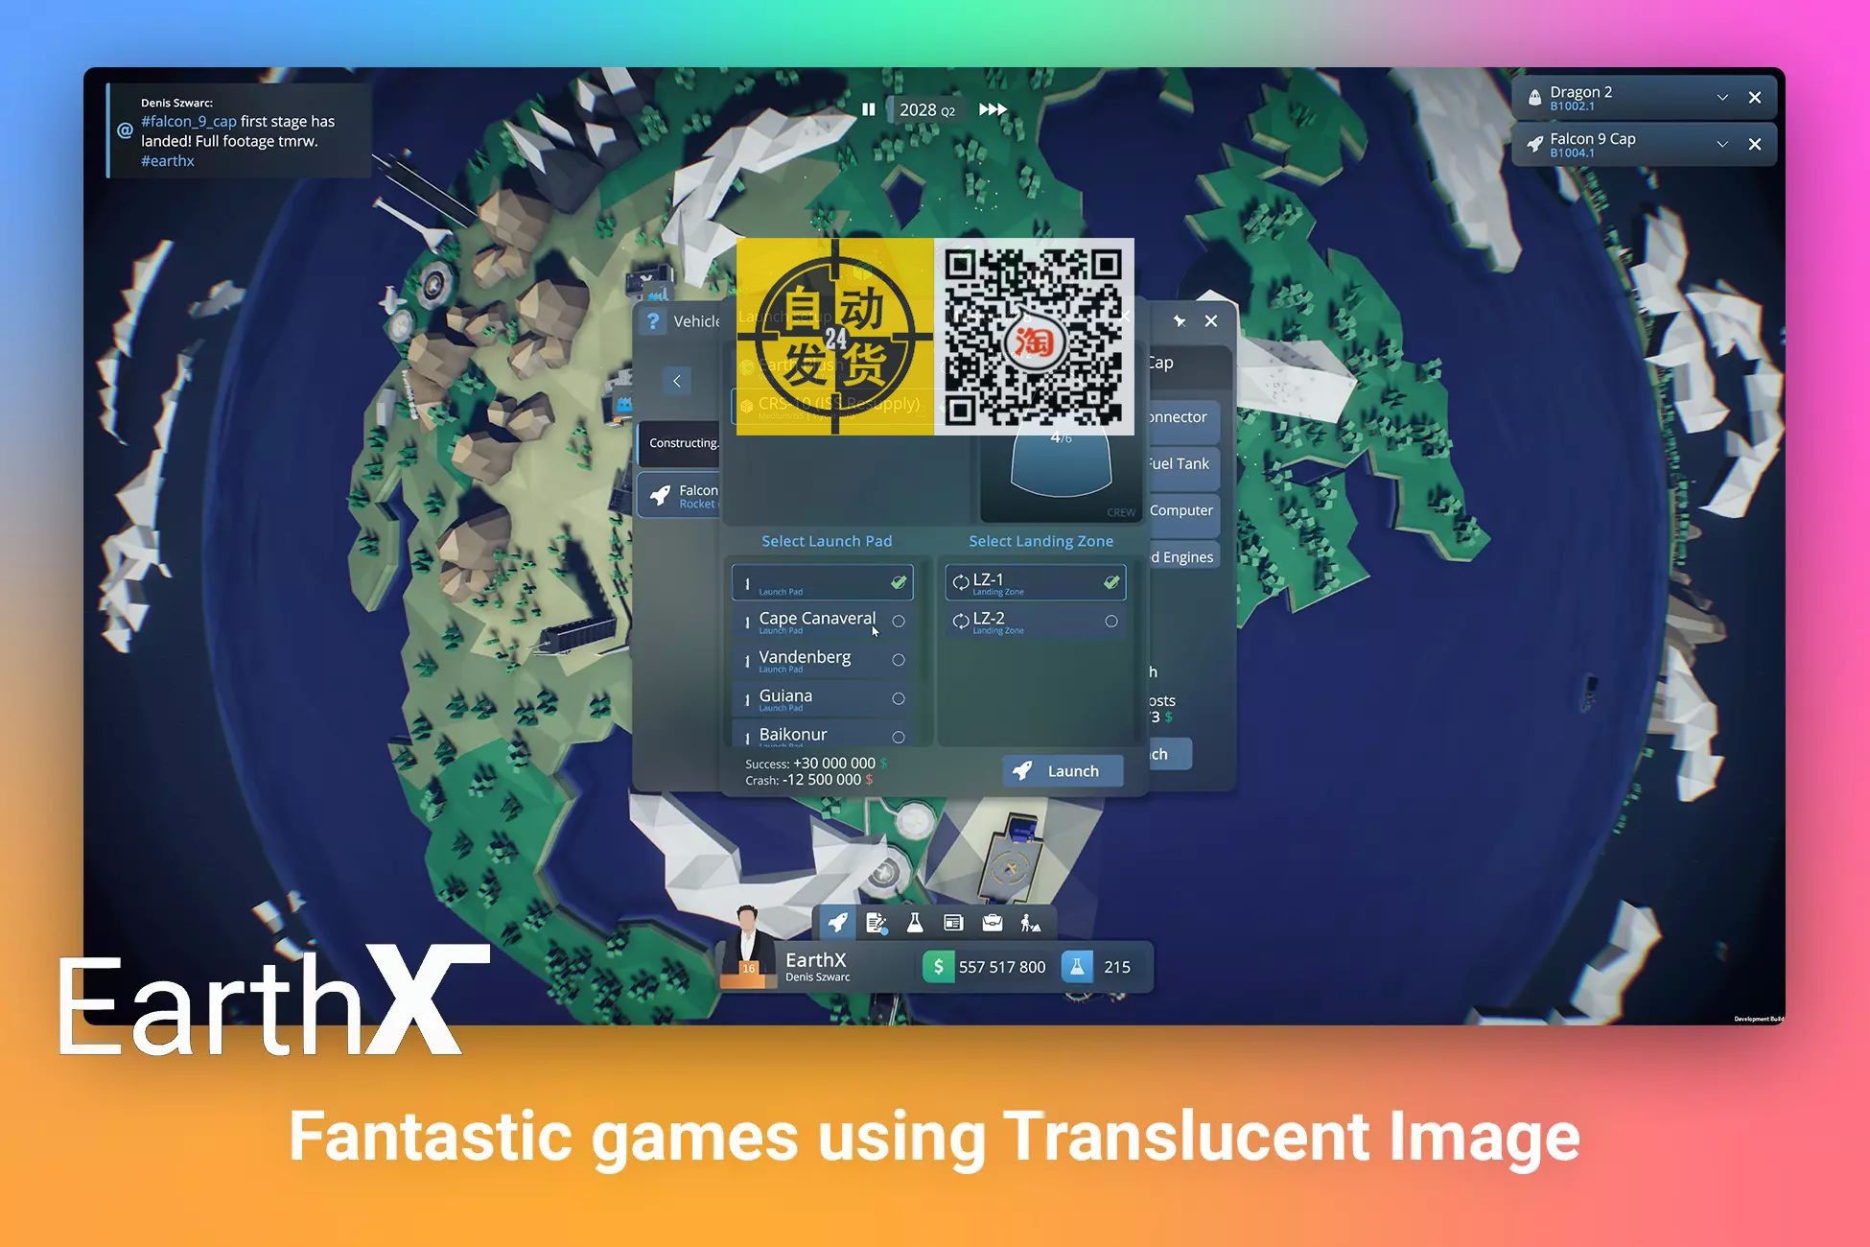The height and width of the screenshot is (1247, 1870).
Task: Go back with the left chevron
Action: click(677, 381)
